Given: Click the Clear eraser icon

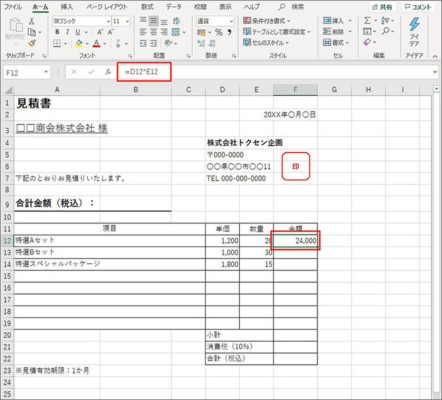Looking at the screenshot, I should (367, 42).
